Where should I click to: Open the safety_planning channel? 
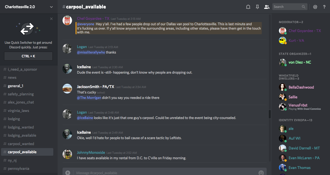(x=21, y=94)
